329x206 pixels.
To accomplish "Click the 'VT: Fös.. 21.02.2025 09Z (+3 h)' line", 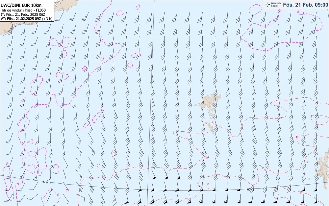I will [26, 19].
